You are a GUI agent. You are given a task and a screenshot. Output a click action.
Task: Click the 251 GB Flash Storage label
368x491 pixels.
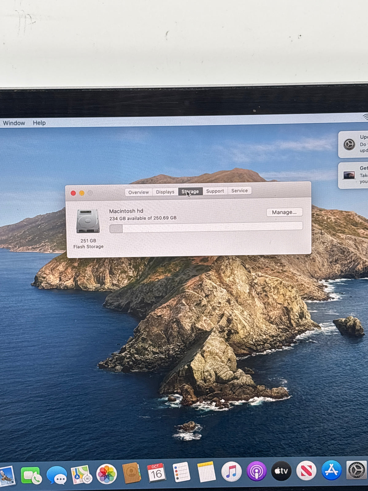[x=88, y=244]
